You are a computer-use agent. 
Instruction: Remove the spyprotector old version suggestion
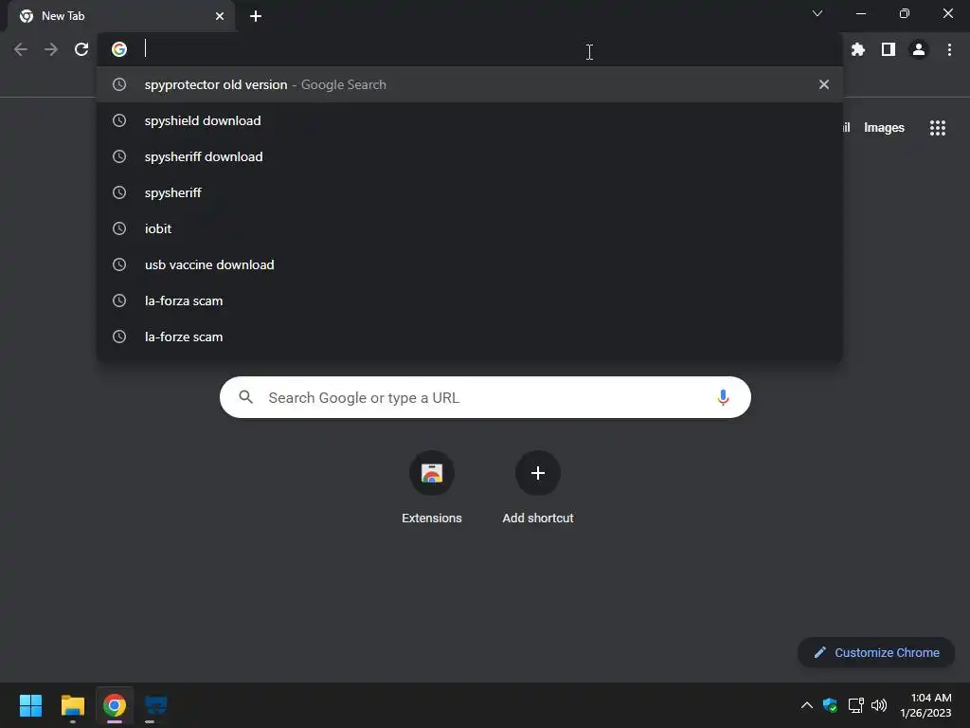pos(824,84)
